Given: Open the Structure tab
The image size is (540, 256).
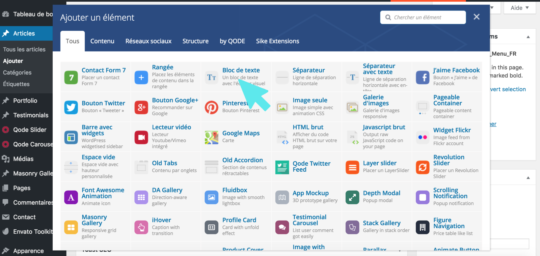Looking at the screenshot, I should pos(195,41).
